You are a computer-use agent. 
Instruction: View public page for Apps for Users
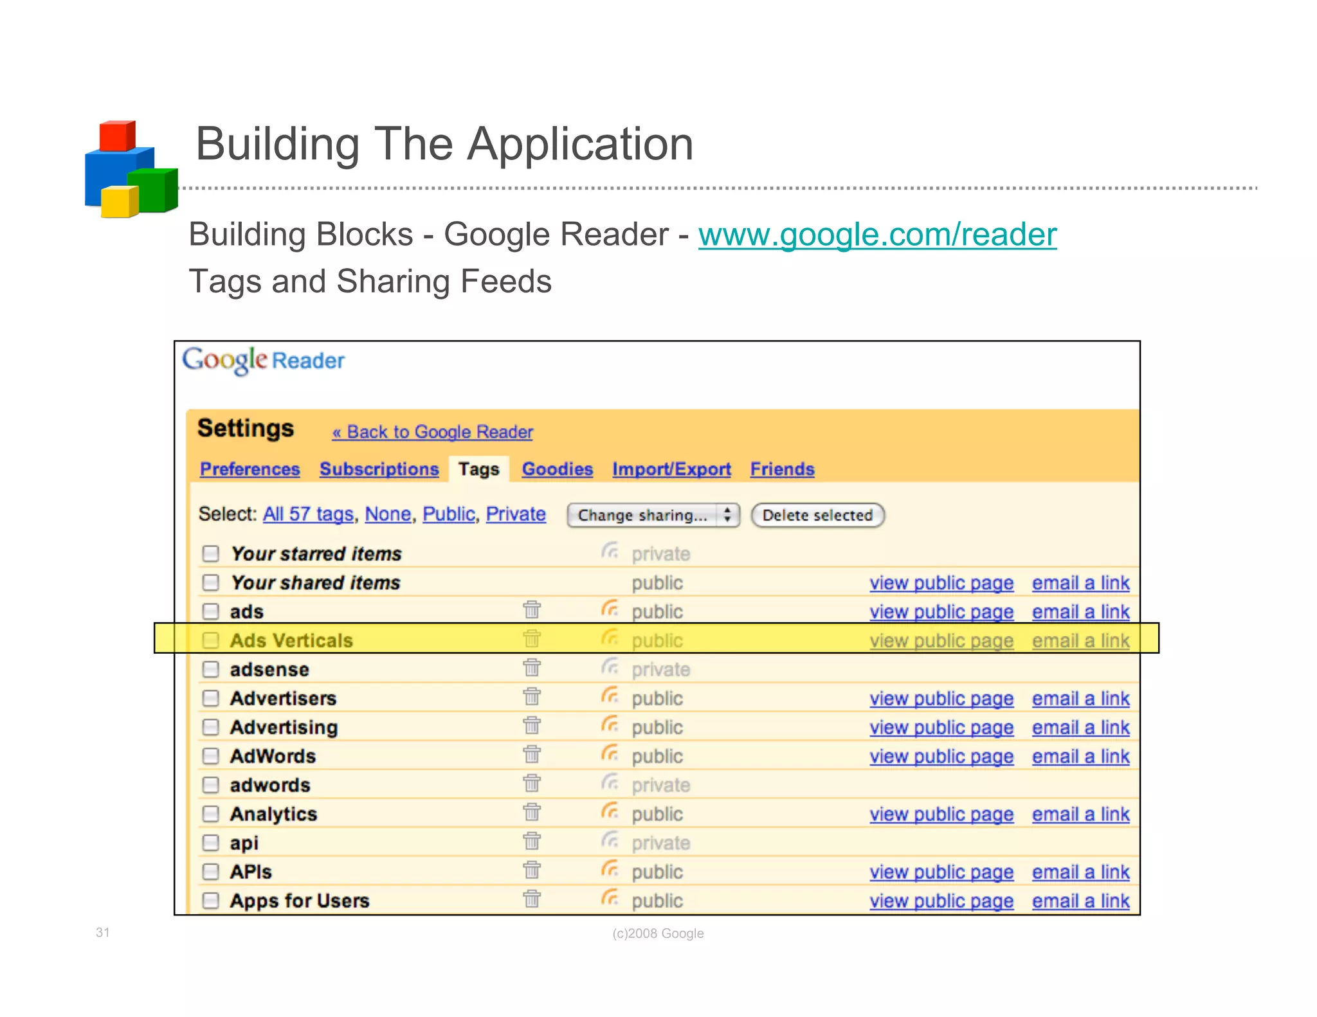941,901
